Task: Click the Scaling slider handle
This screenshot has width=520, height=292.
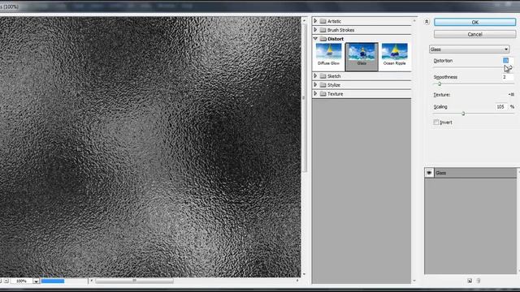Action: (x=463, y=114)
